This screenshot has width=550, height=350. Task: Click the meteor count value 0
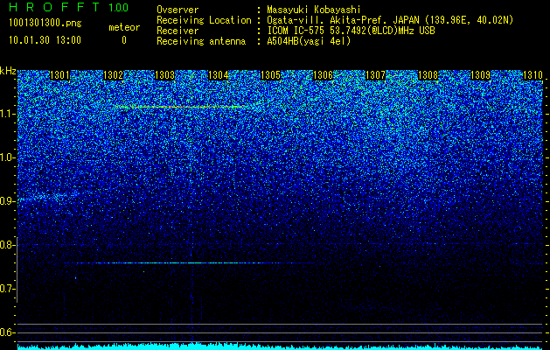[x=124, y=40]
